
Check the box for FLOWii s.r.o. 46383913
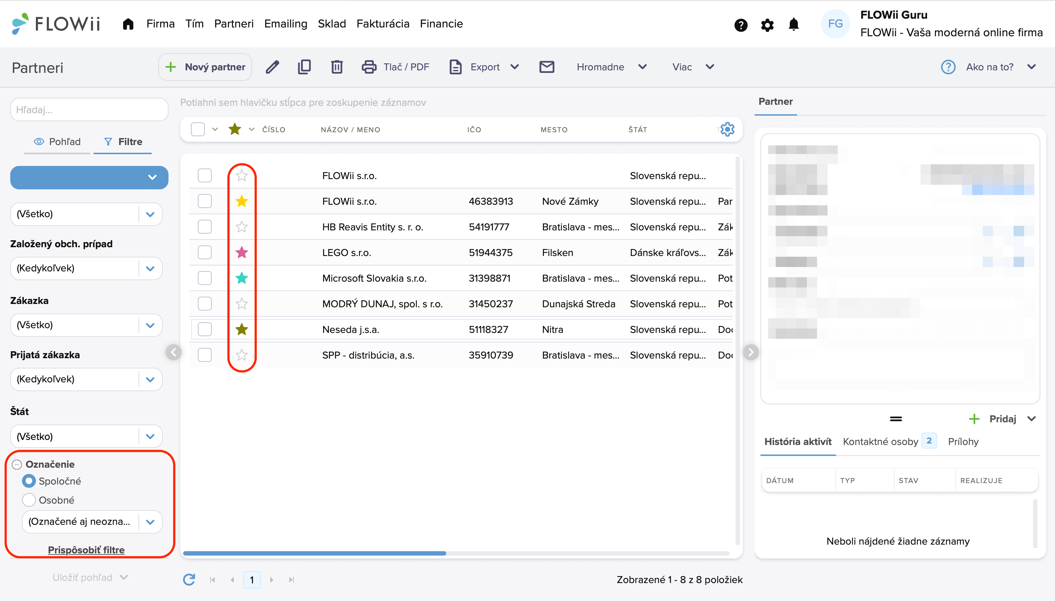coord(205,201)
